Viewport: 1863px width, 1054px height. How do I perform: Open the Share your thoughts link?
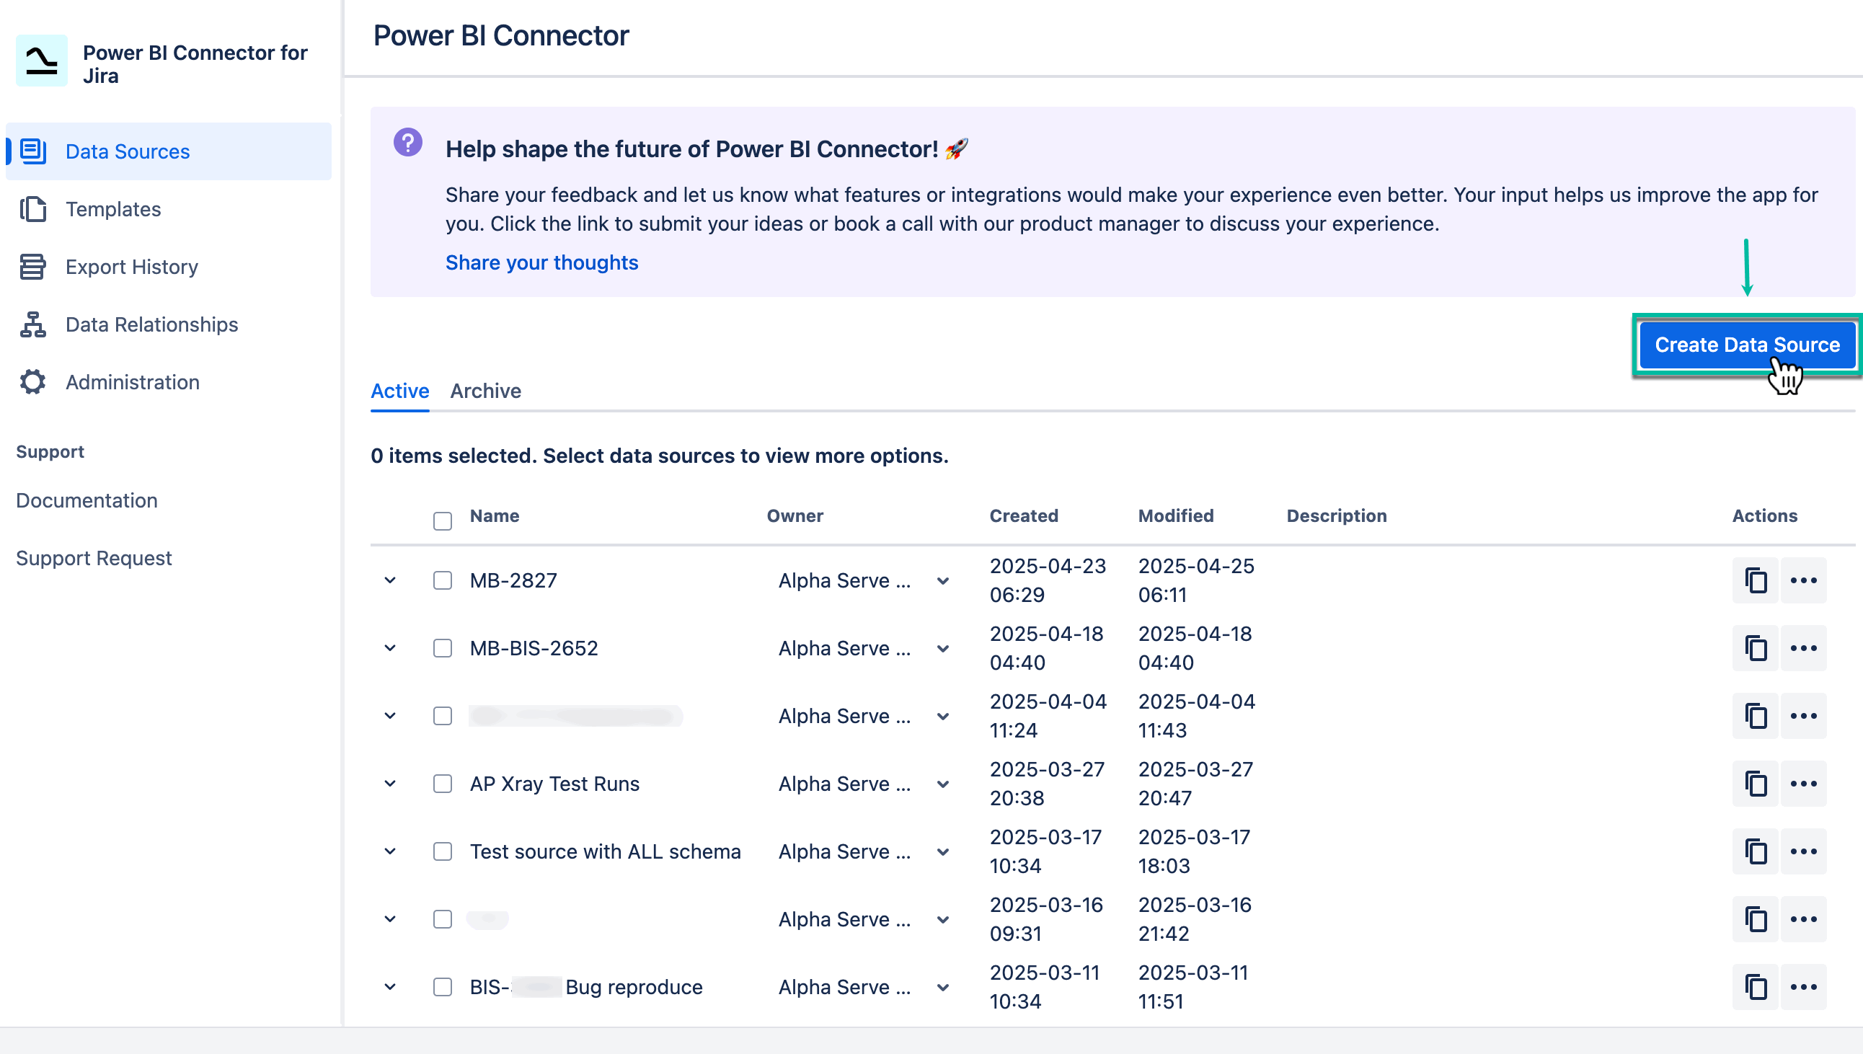pos(541,262)
